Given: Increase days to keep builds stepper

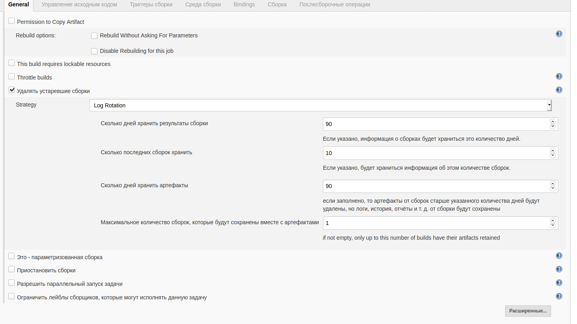Looking at the screenshot, I should [x=552, y=122].
